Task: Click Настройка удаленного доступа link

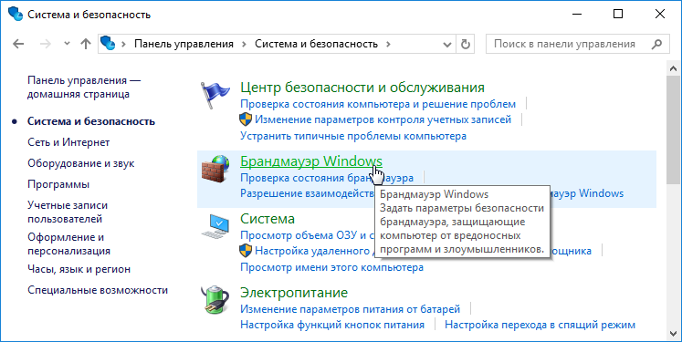Action: [x=314, y=251]
